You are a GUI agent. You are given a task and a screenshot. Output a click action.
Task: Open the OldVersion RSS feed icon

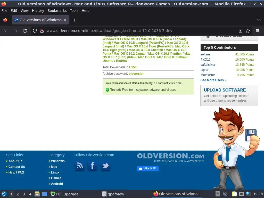tap(80, 166)
